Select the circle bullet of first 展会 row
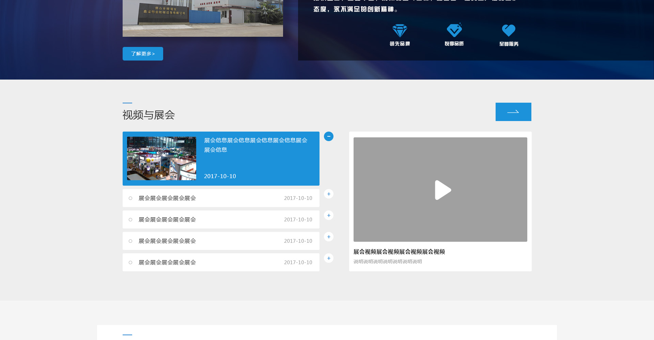Image resolution: width=654 pixels, height=340 pixels. click(130, 198)
